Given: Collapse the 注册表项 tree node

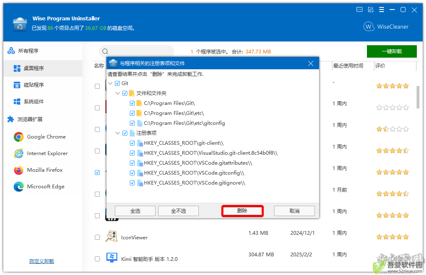Looking at the screenshot, I should pos(118,133).
